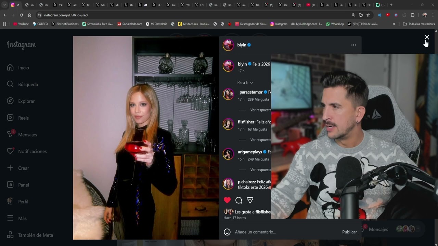This screenshot has width=438, height=246.
Task: Open WhatsApp bookmark
Action: point(335,24)
